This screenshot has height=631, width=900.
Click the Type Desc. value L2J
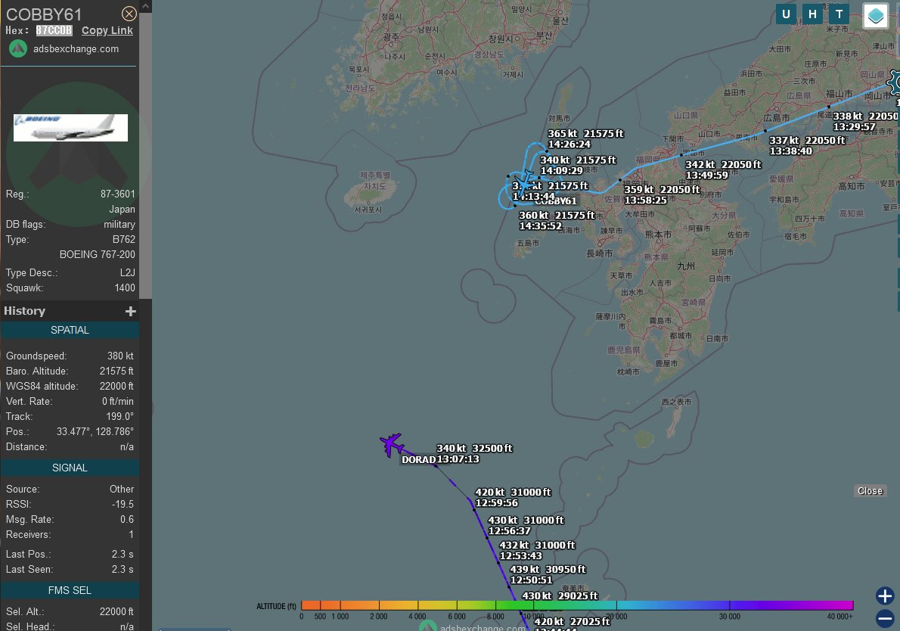[x=127, y=272]
